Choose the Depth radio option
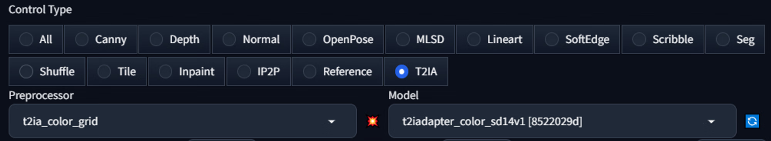 pos(174,39)
